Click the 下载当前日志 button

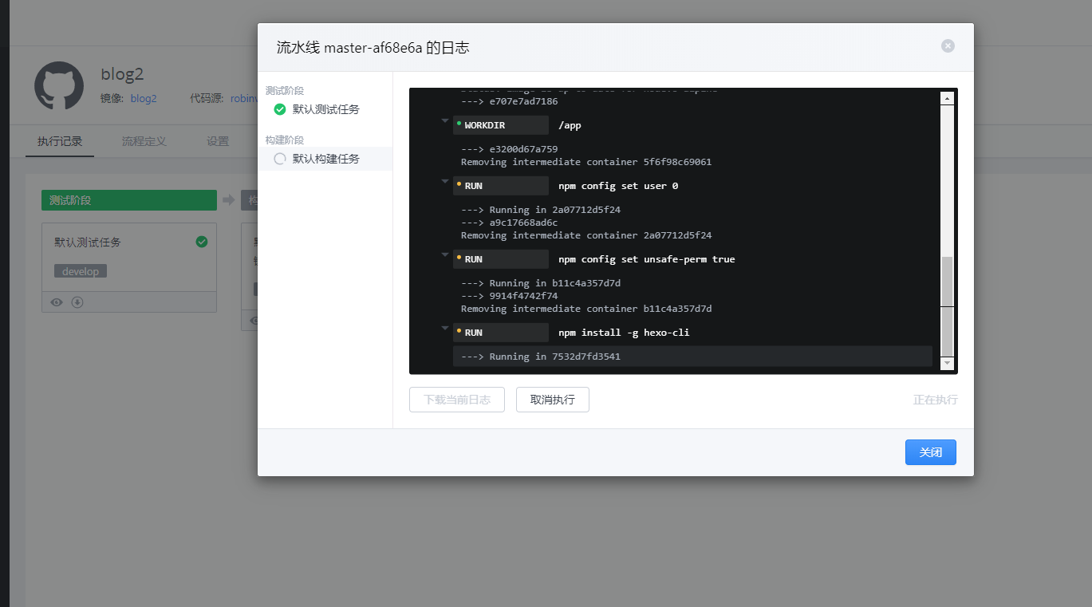pyautogui.click(x=456, y=399)
